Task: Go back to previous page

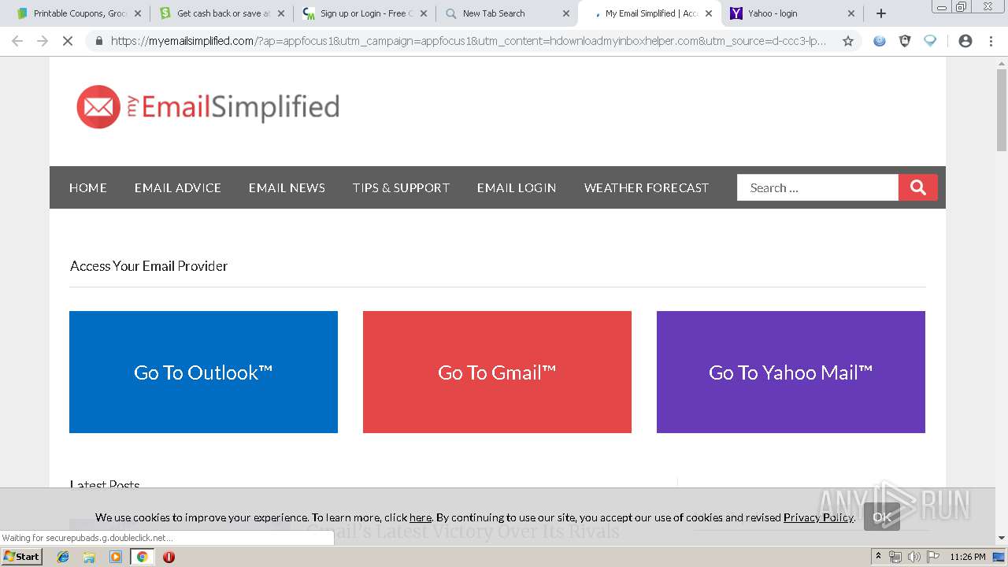Action: pyautogui.click(x=17, y=41)
